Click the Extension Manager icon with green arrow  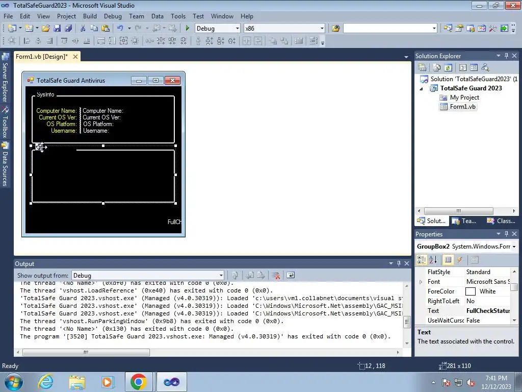(504, 29)
